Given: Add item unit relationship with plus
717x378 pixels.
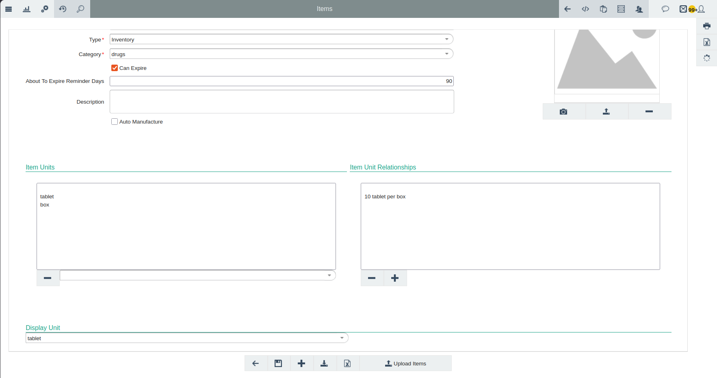Looking at the screenshot, I should [395, 278].
